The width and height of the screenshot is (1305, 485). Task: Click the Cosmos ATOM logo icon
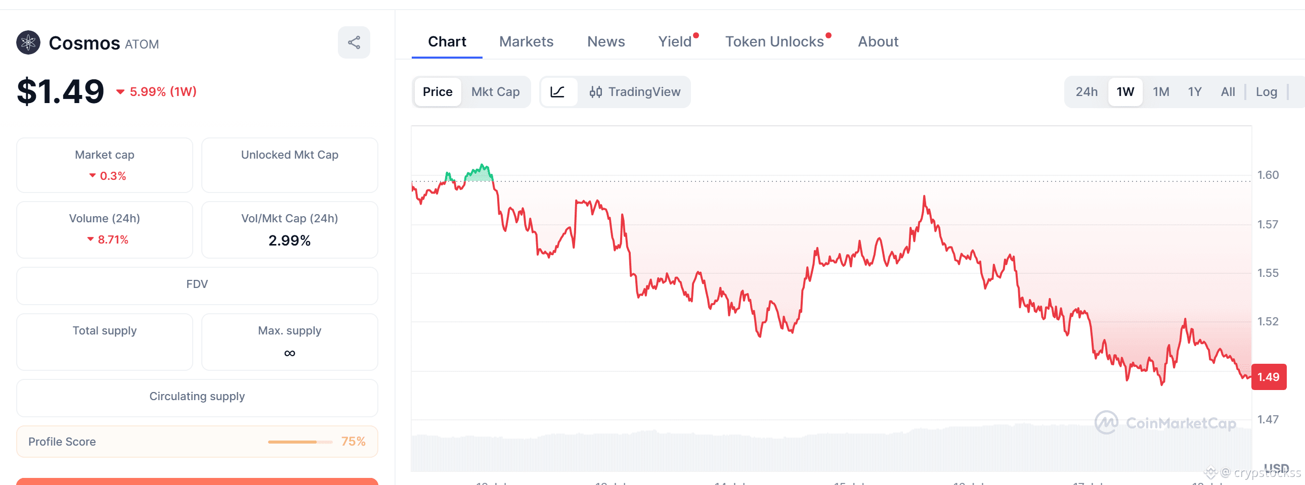point(28,42)
